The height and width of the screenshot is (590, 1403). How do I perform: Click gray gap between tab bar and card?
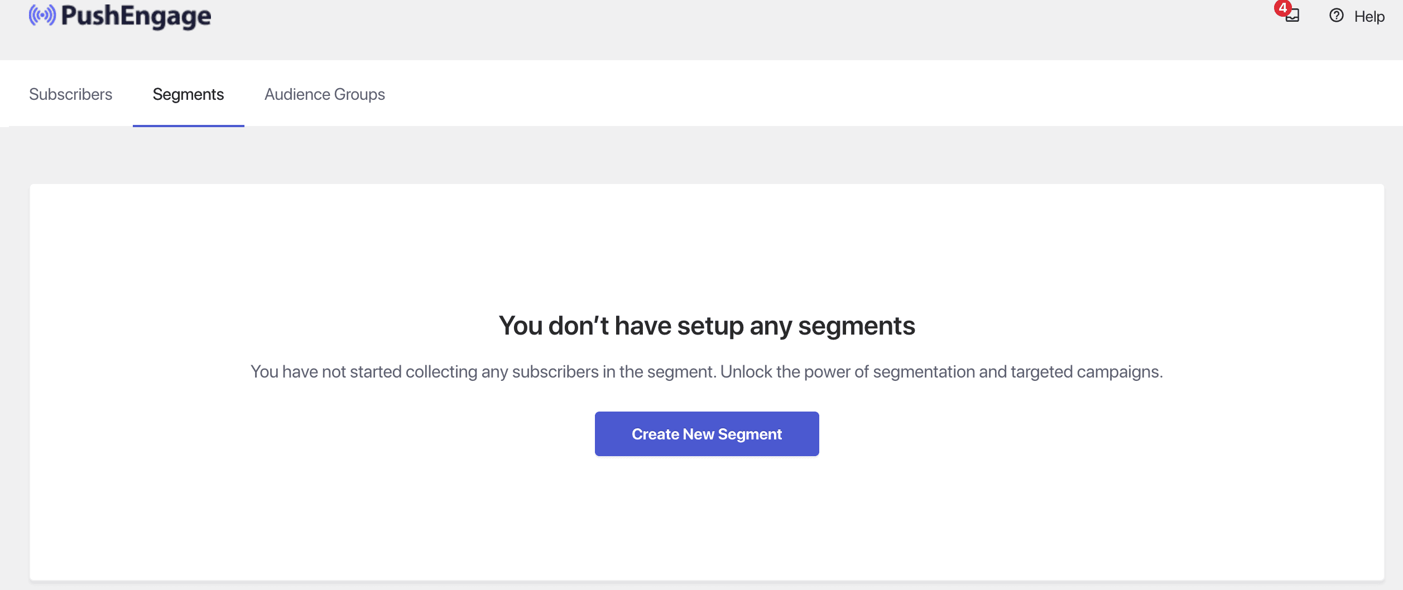(x=707, y=155)
